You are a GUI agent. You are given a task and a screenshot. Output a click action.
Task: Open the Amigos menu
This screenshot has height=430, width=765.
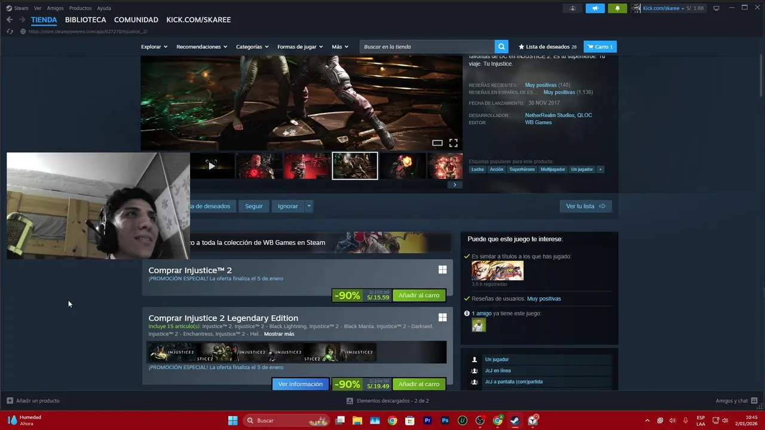coord(55,8)
